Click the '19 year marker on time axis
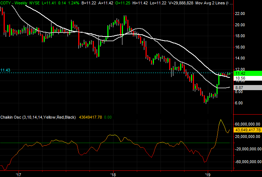 click(x=208, y=174)
